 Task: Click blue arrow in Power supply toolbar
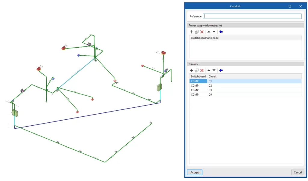click(x=221, y=32)
